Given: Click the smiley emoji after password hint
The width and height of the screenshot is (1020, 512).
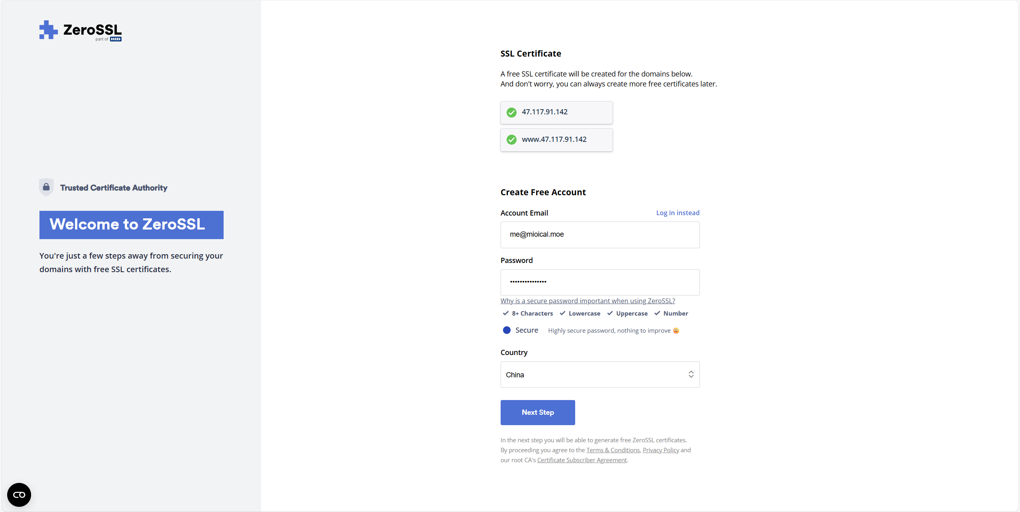Looking at the screenshot, I should [676, 330].
